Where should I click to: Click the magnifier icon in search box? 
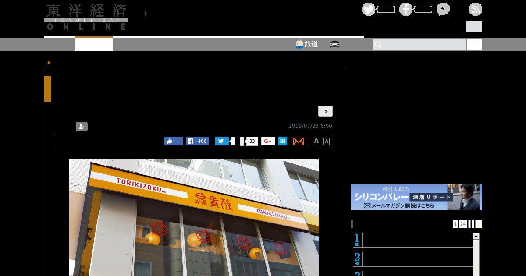click(378, 44)
